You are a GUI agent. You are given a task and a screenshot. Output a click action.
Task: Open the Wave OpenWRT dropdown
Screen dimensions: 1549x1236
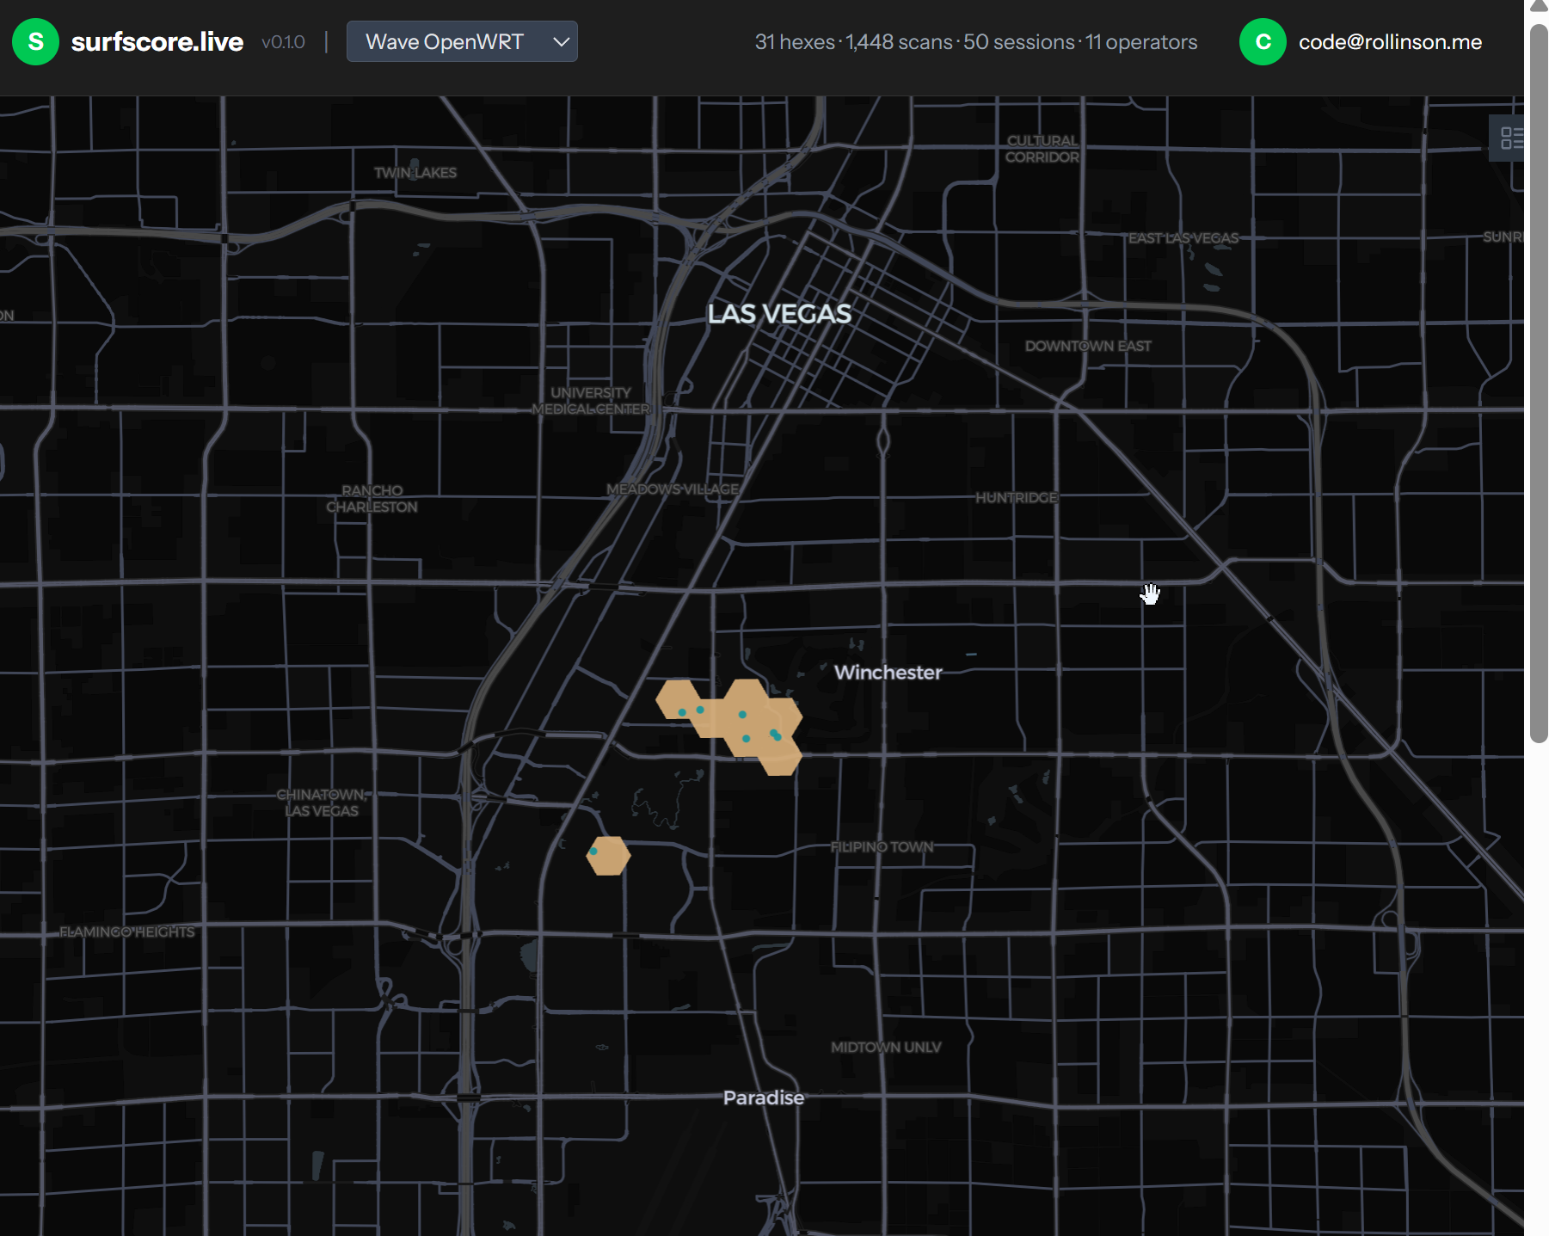(x=462, y=41)
